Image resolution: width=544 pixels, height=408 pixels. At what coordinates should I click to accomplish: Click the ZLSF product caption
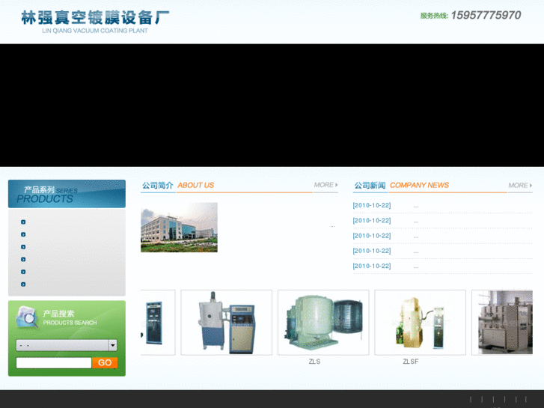[x=410, y=362]
